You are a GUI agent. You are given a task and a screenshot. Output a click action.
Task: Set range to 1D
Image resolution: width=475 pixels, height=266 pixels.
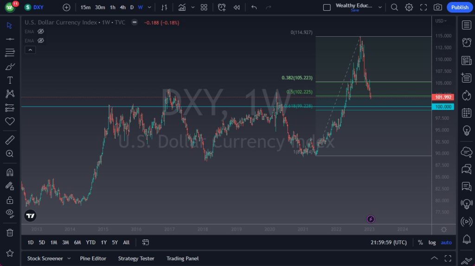click(x=31, y=242)
